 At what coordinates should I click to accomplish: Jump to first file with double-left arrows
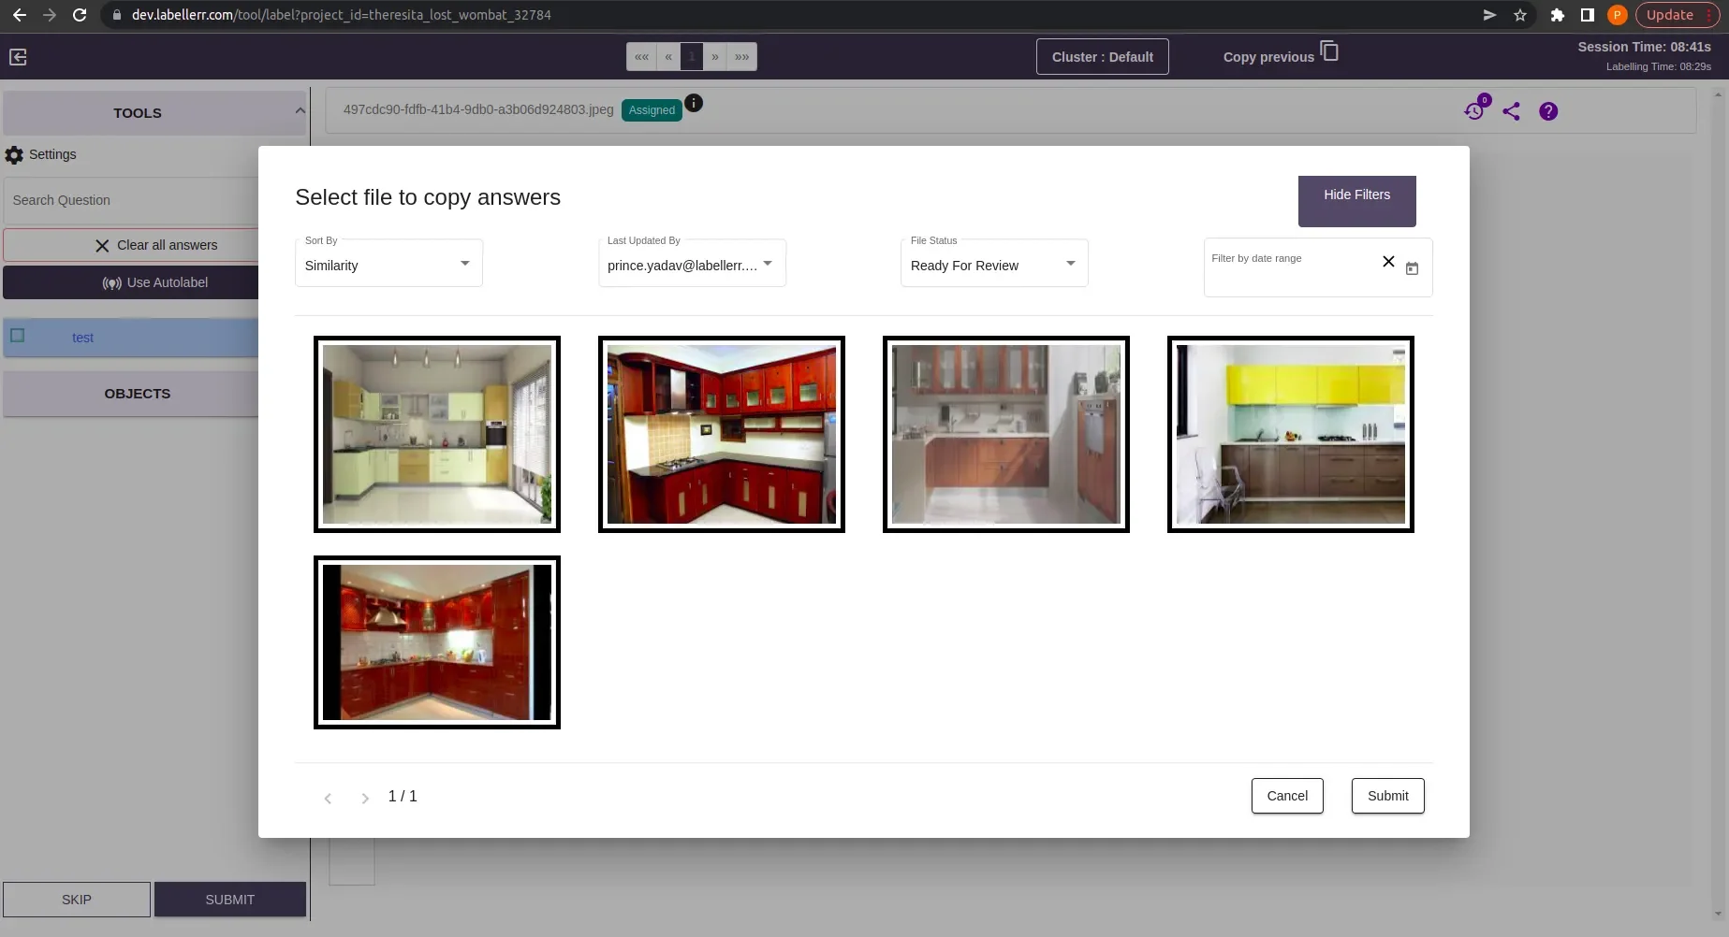pos(641,57)
